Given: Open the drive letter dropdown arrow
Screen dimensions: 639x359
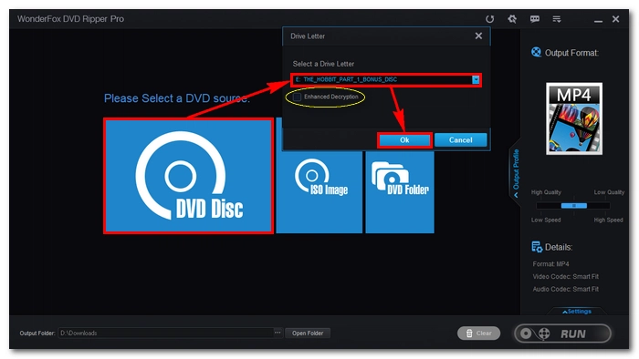Looking at the screenshot, I should (x=476, y=79).
